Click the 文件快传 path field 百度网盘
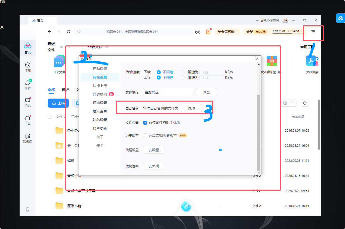The width and height of the screenshot is (345, 229). (168, 92)
